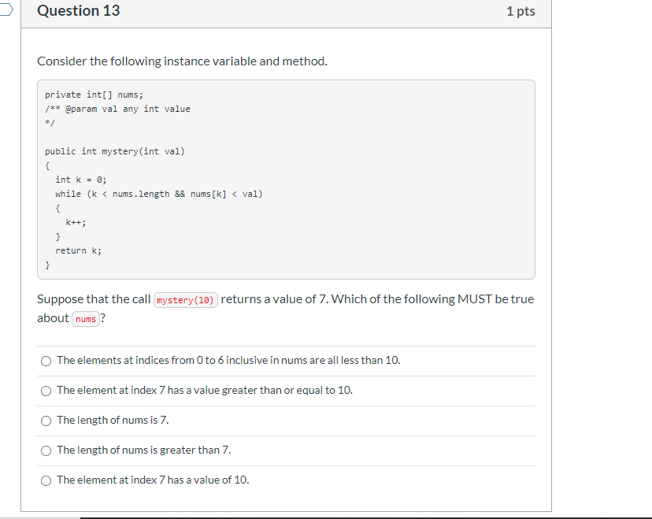Click answer text 'element at index 7 has a value of 10'
652x519 pixels.
[x=152, y=480]
